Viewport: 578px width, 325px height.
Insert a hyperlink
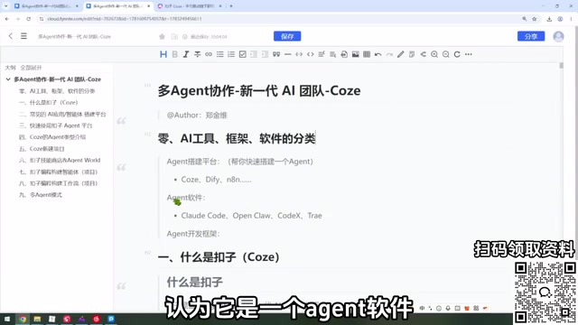[209, 54]
